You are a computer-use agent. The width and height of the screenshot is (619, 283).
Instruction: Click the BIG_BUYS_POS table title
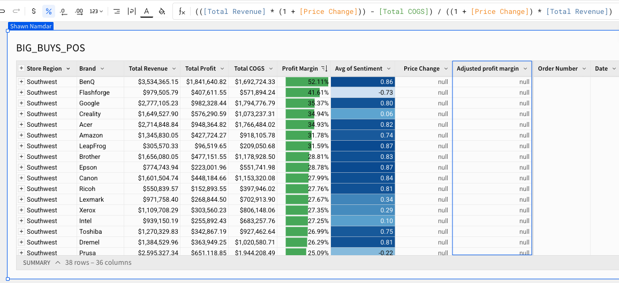[50, 48]
